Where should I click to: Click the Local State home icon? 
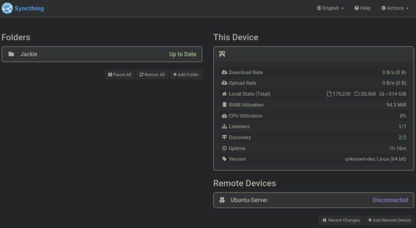tap(224, 94)
